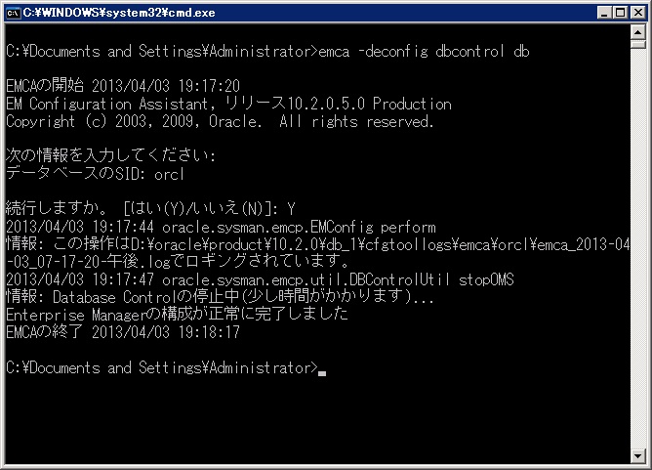This screenshot has height=470, width=652.
Task: Click the '続行しますか' confirmation prompt line
Action: coord(150,209)
